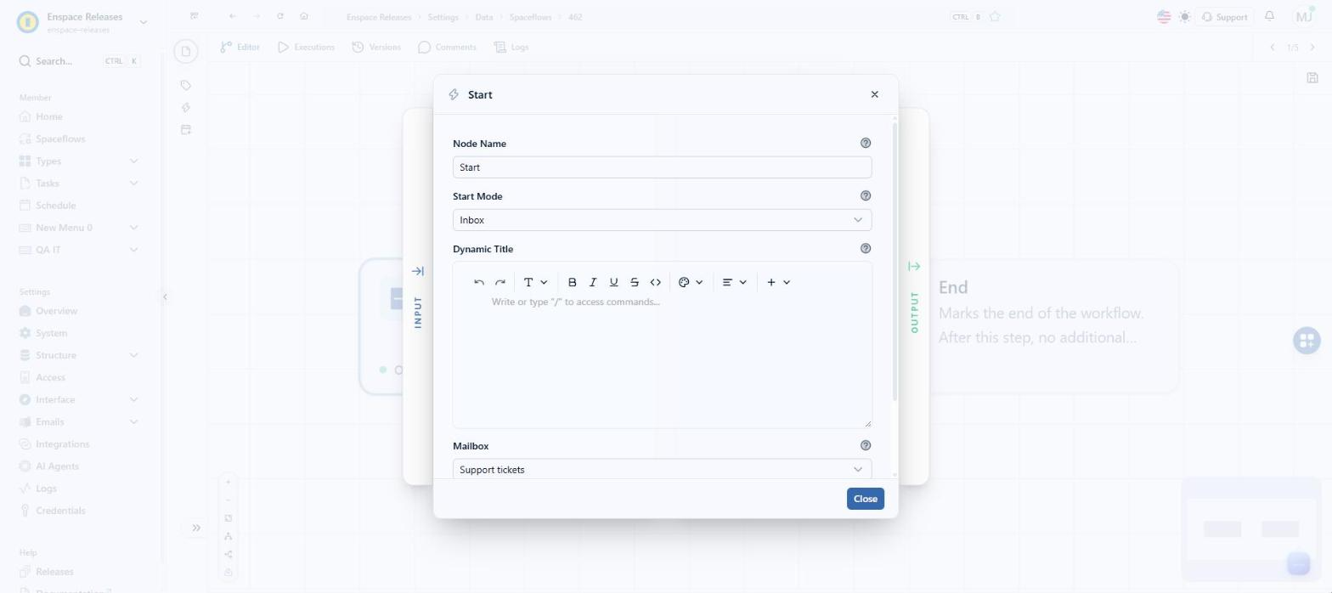
Task: Open the color palette dropdown in editor toolbar
Action: [691, 282]
